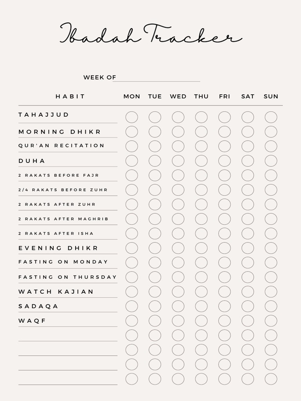The image size is (301, 401).
Task: Check Tahajjud circle for Monday
Action: 132,117
